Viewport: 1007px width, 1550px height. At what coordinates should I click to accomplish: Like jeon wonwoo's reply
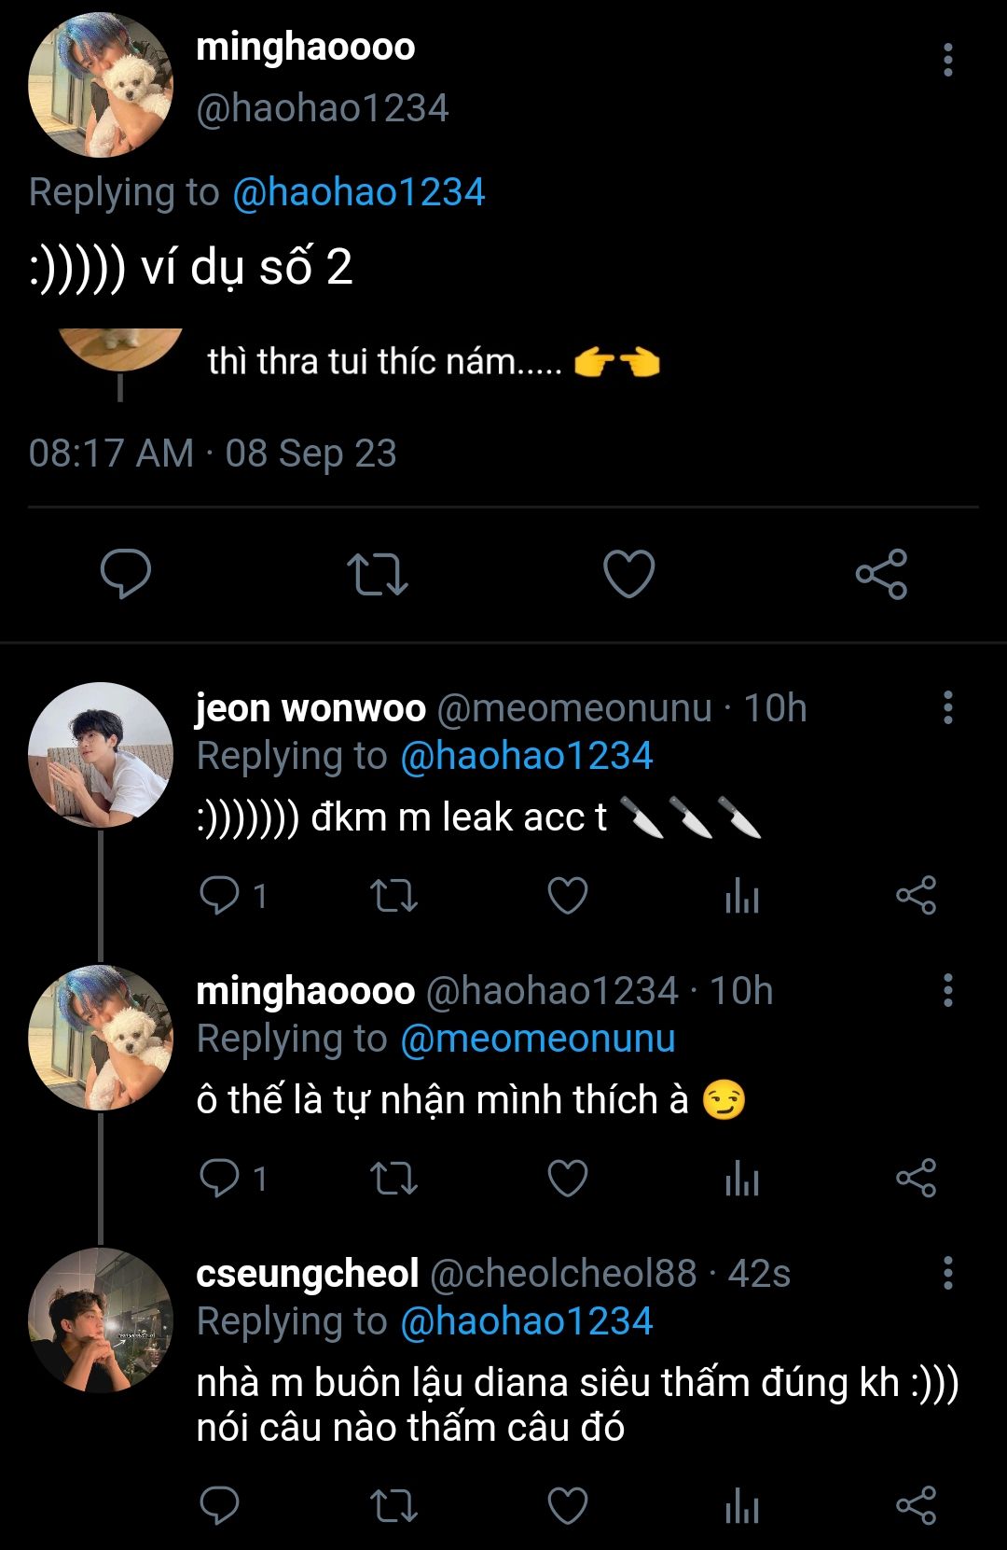[567, 896]
